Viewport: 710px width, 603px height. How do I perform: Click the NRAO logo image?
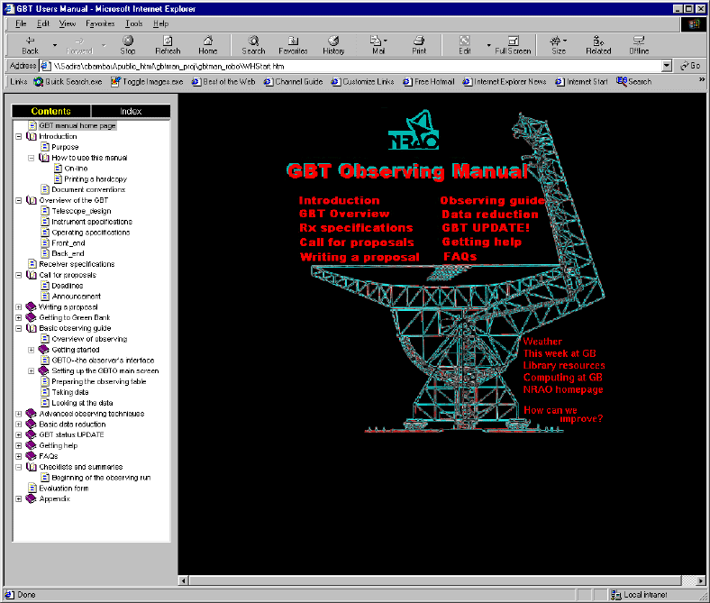point(414,132)
